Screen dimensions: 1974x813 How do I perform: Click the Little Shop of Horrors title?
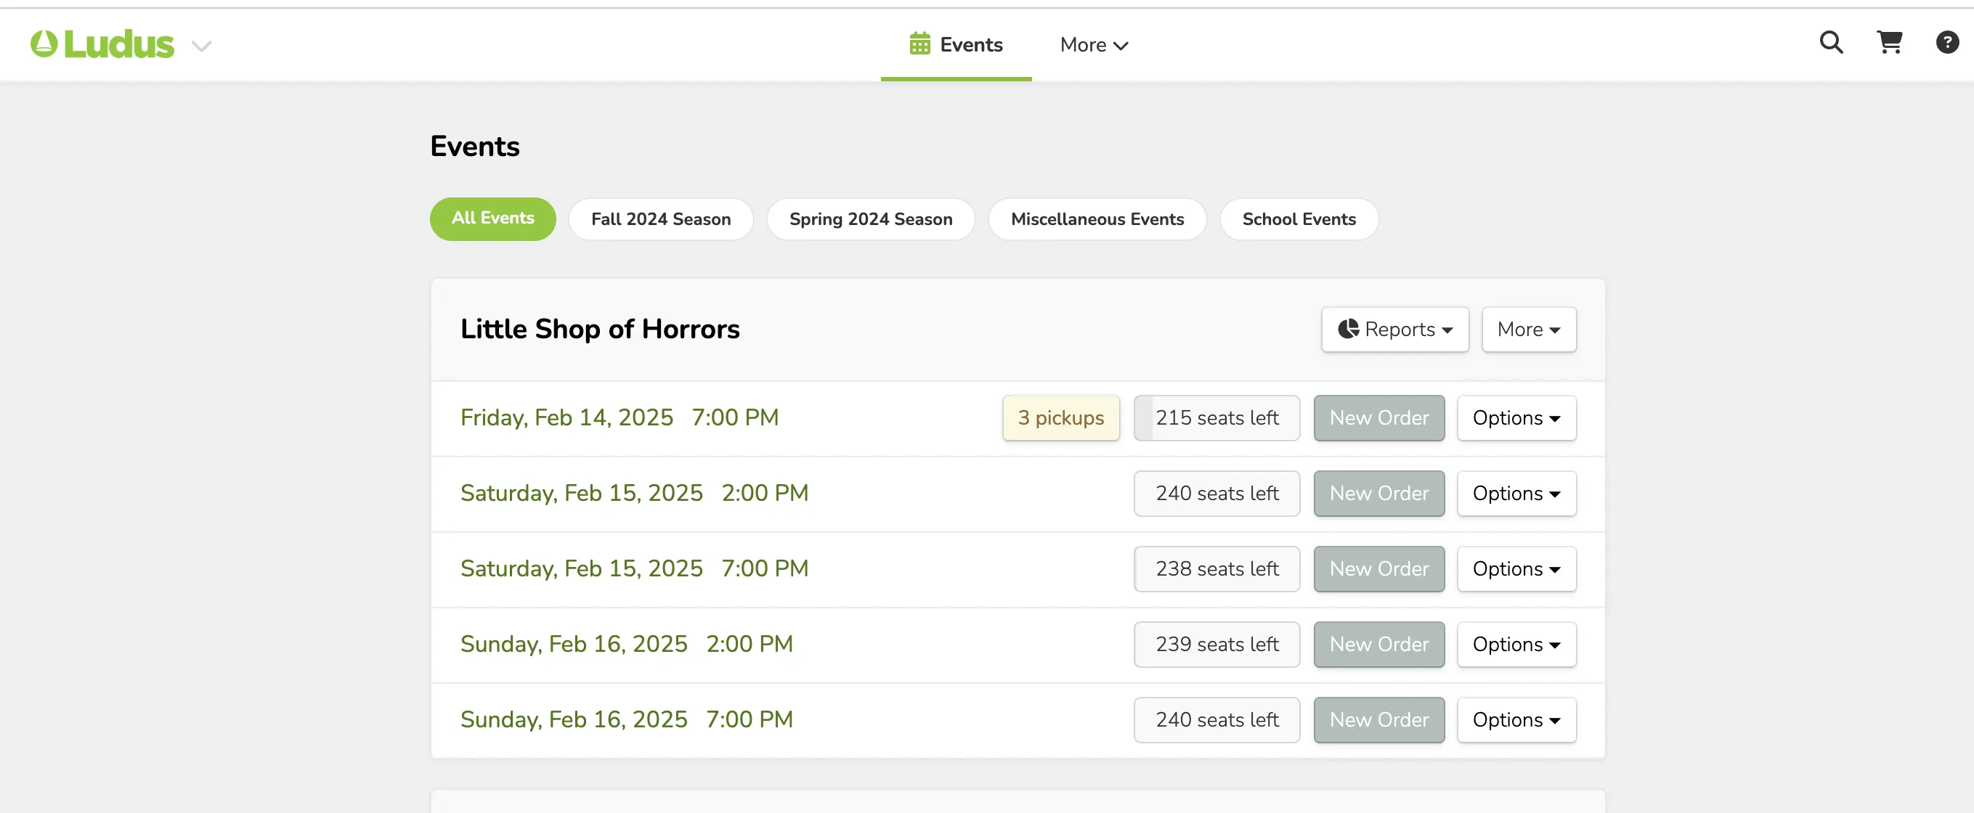pos(600,330)
